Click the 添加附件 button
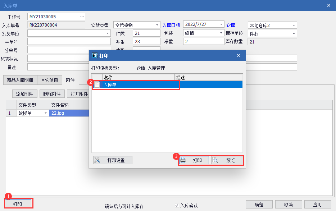This screenshot has width=336, height=211. tap(25, 94)
